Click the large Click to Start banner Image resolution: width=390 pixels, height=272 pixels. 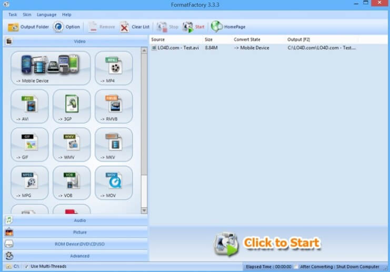(268, 243)
